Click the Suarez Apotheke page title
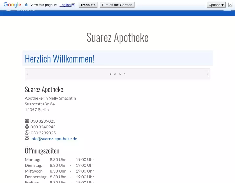Viewport: 235px width, 183px height. click(118, 37)
